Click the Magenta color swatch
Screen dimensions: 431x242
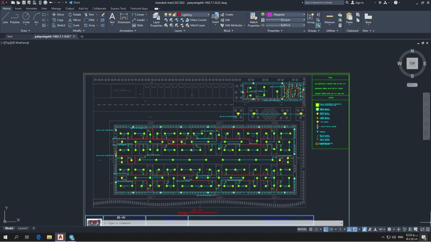pos(270,14)
